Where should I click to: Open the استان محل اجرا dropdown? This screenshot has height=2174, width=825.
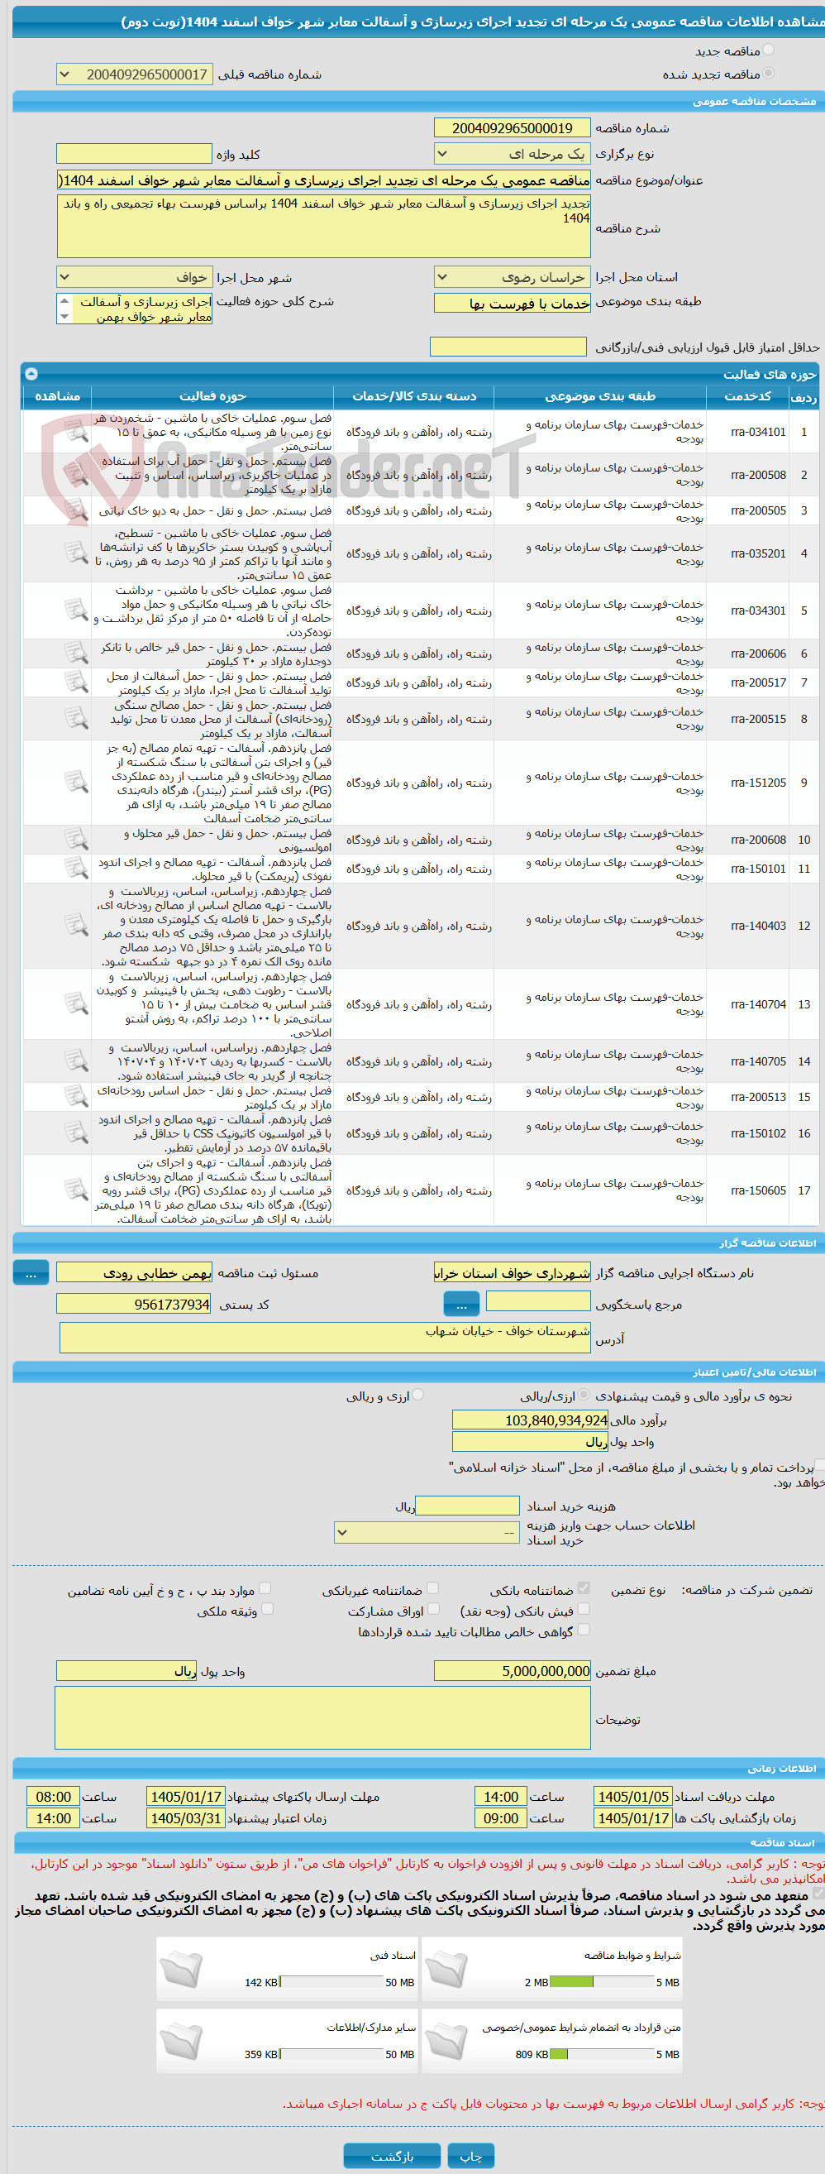(512, 277)
